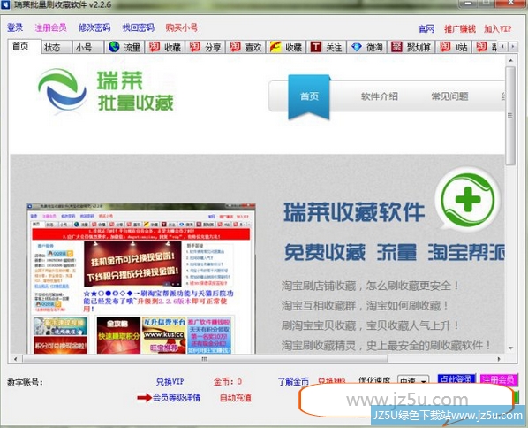Click the 修改密码 link
Viewport: 528px width, 428px height.
coord(94,27)
